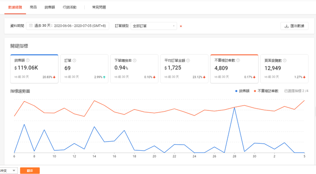Click red down arrow next to 0.17%

pyautogui.click(x=254, y=77)
